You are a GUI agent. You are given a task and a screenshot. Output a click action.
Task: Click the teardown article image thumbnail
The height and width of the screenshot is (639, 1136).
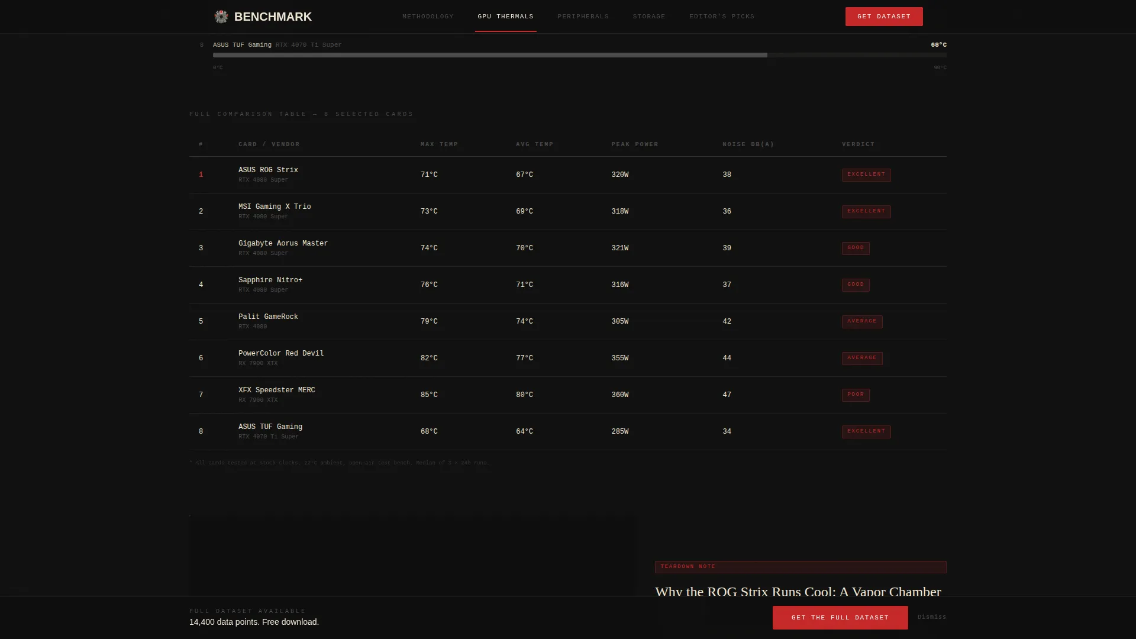pos(413,556)
